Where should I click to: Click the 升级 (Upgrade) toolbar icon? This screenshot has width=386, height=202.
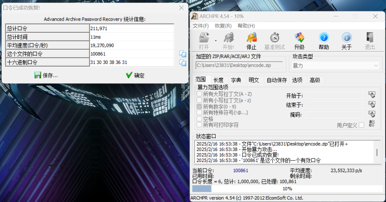point(299,37)
